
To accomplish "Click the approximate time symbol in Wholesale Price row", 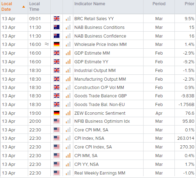I will click(x=47, y=44).
